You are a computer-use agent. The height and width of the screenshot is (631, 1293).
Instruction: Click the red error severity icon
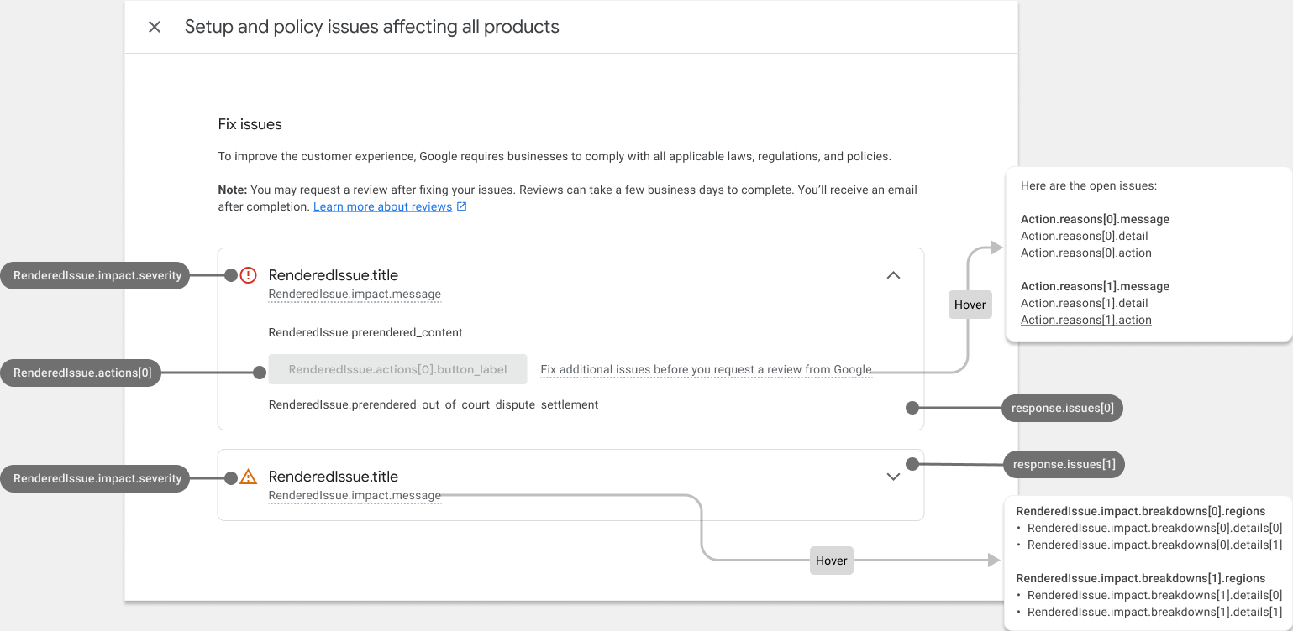click(x=248, y=275)
